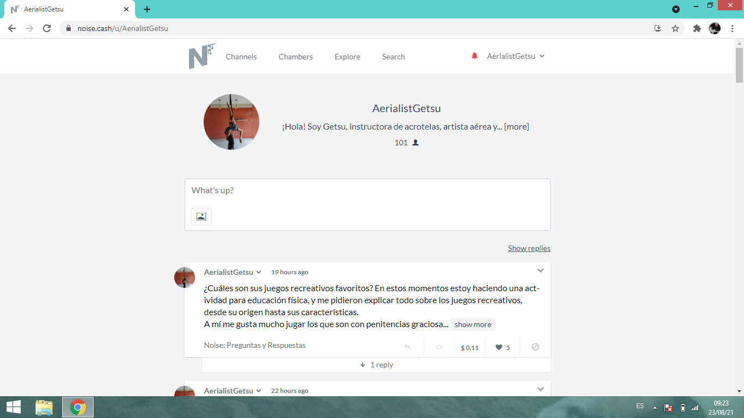Click the Chrome taskbar icon
The width and height of the screenshot is (744, 418).
[78, 407]
